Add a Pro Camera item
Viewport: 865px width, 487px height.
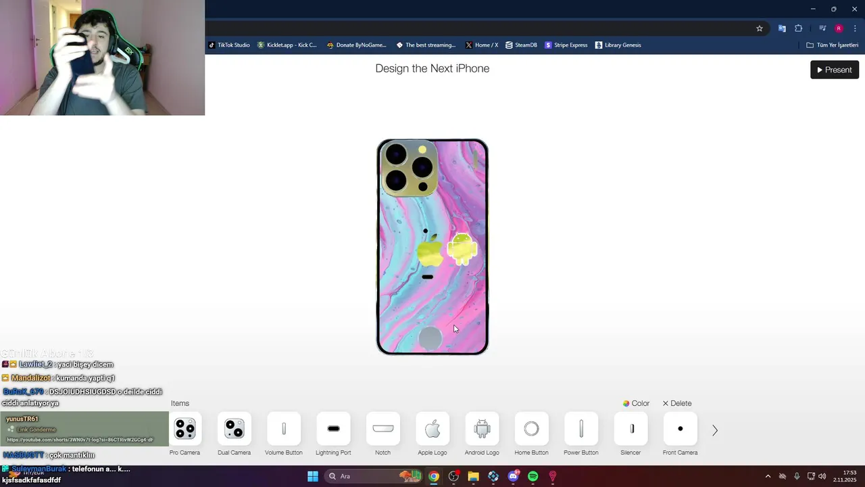point(184,429)
